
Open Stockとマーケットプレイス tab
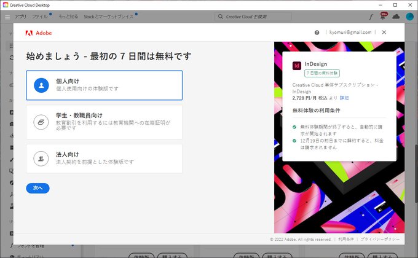coord(109,17)
